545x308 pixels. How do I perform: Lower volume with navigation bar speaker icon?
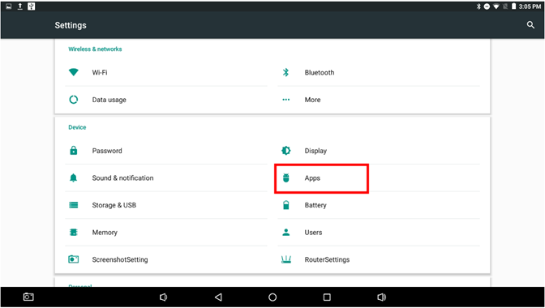(163, 297)
